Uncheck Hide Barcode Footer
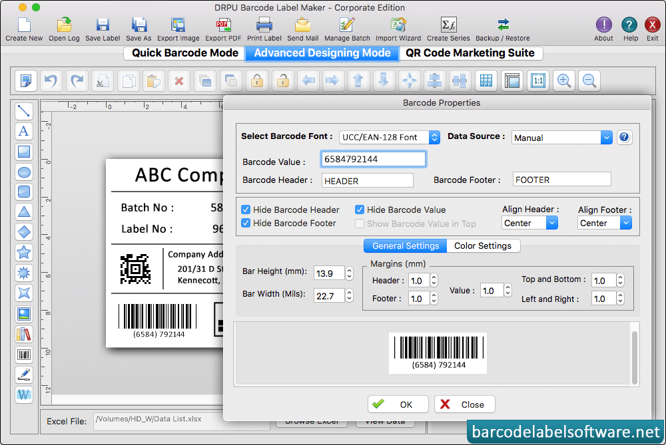The width and height of the screenshot is (666, 445). tap(246, 223)
